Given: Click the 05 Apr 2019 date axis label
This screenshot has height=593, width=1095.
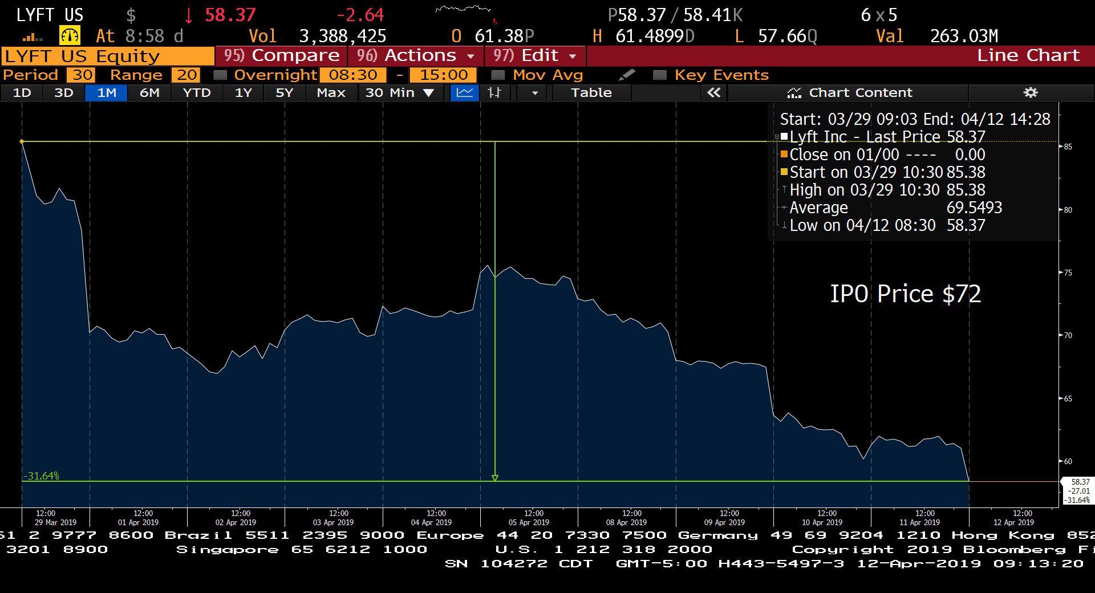Looking at the screenshot, I should [x=529, y=522].
